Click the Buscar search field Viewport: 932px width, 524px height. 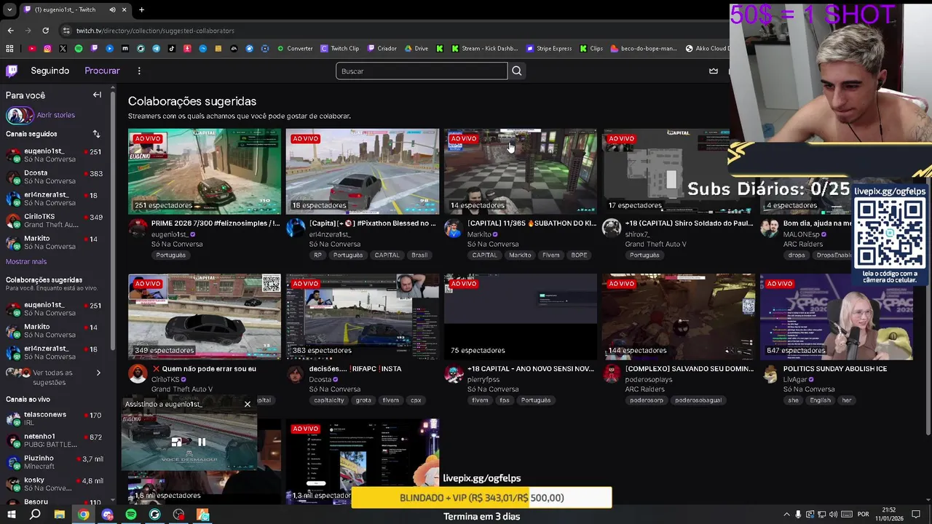422,71
